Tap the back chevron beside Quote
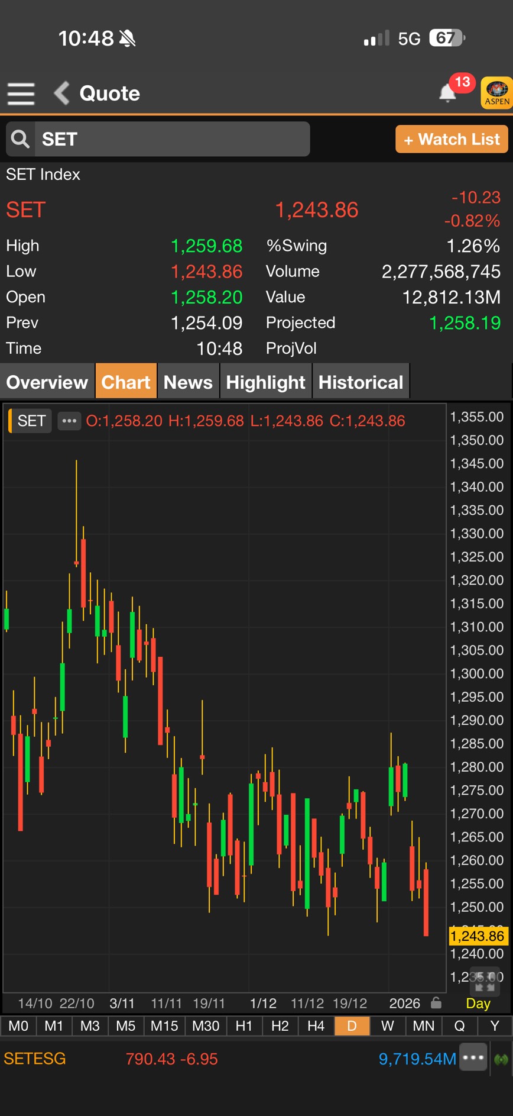The image size is (513, 1116). (x=61, y=93)
